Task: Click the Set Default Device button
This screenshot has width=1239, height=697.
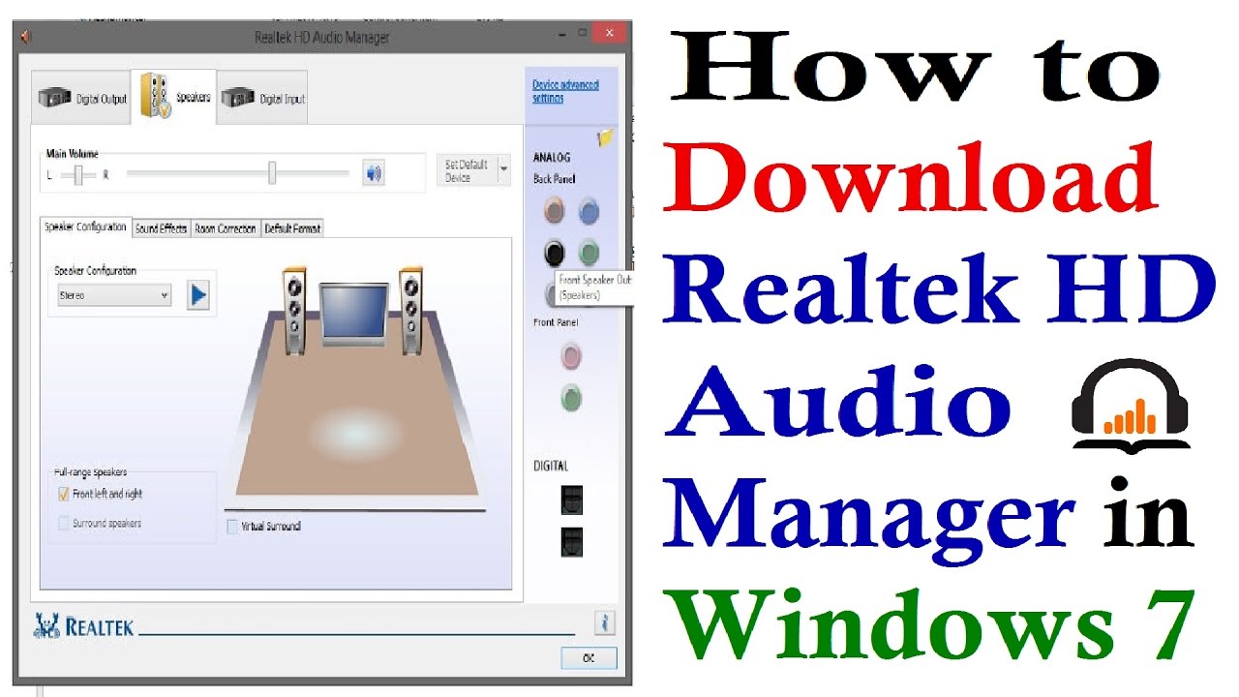Action: (467, 170)
